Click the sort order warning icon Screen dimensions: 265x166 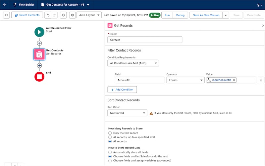[151, 113]
